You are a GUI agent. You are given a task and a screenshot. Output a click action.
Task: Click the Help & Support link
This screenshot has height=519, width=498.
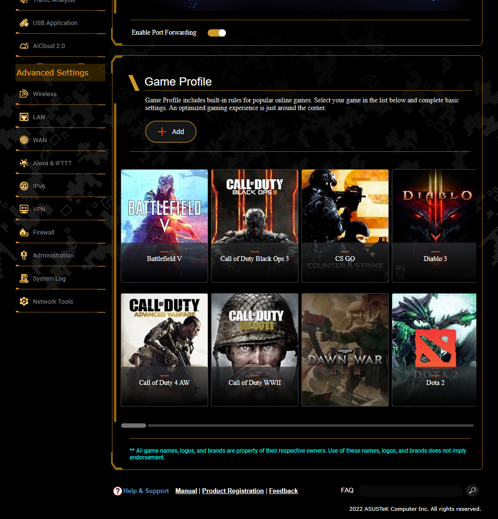146,491
